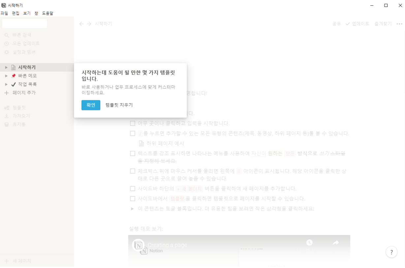Click the gear icon for 설정과 멤버
Viewport: 405px width, 268px height.
tap(7, 52)
